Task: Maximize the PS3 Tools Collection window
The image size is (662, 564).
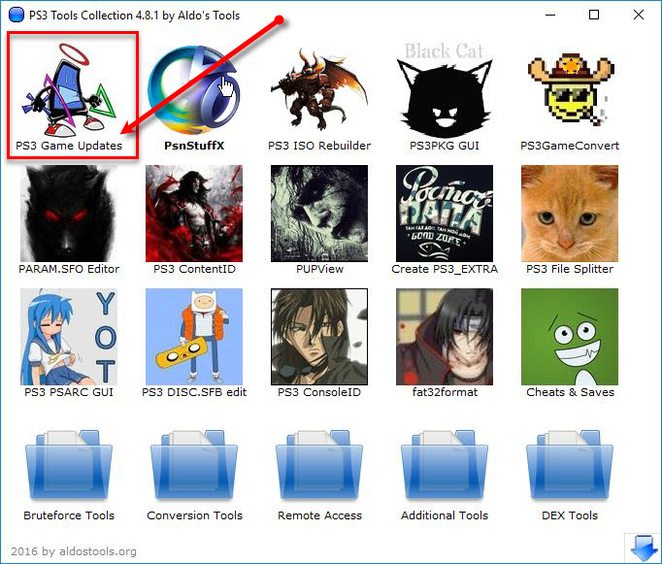Action: click(x=594, y=15)
